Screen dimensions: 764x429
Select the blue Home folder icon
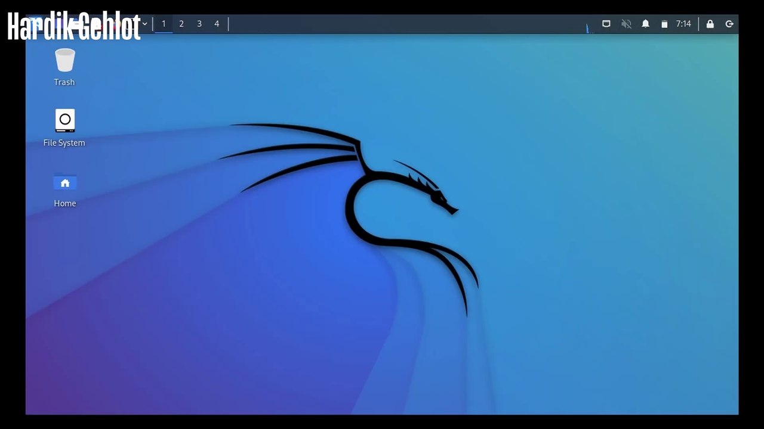coord(64,182)
